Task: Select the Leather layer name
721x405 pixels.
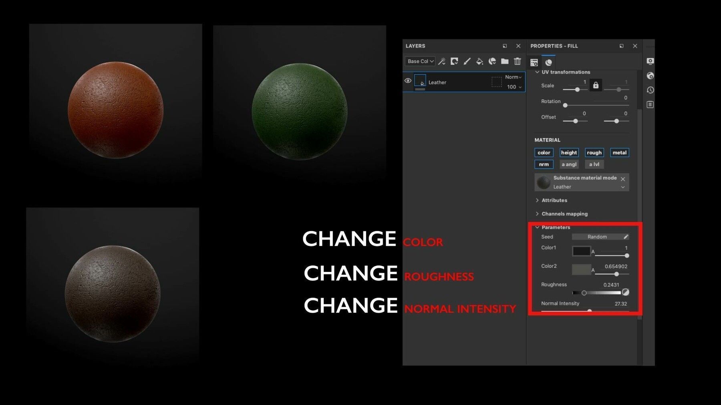Action: point(437,82)
